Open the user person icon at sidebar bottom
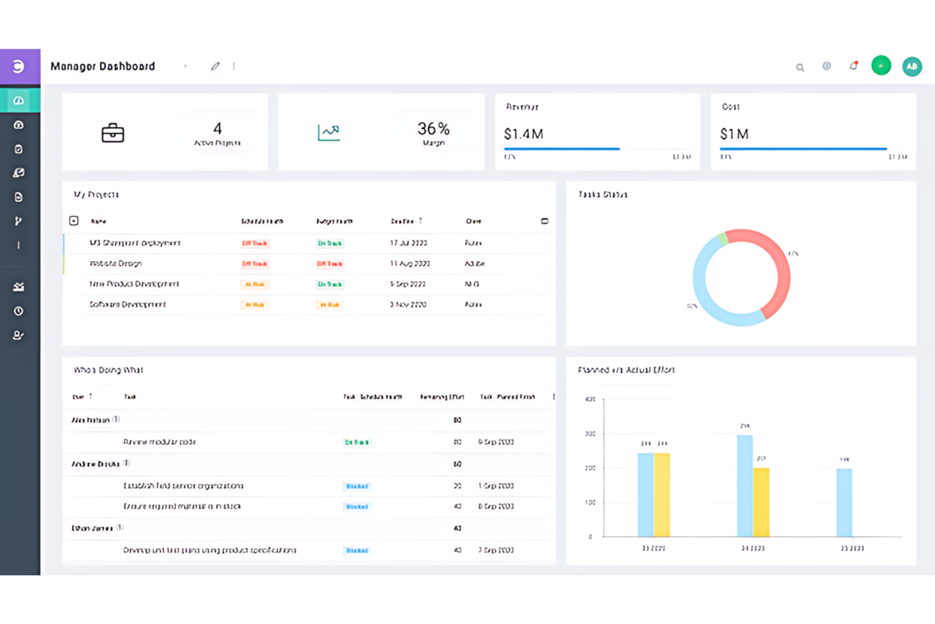This screenshot has height=624, width=935. (18, 335)
